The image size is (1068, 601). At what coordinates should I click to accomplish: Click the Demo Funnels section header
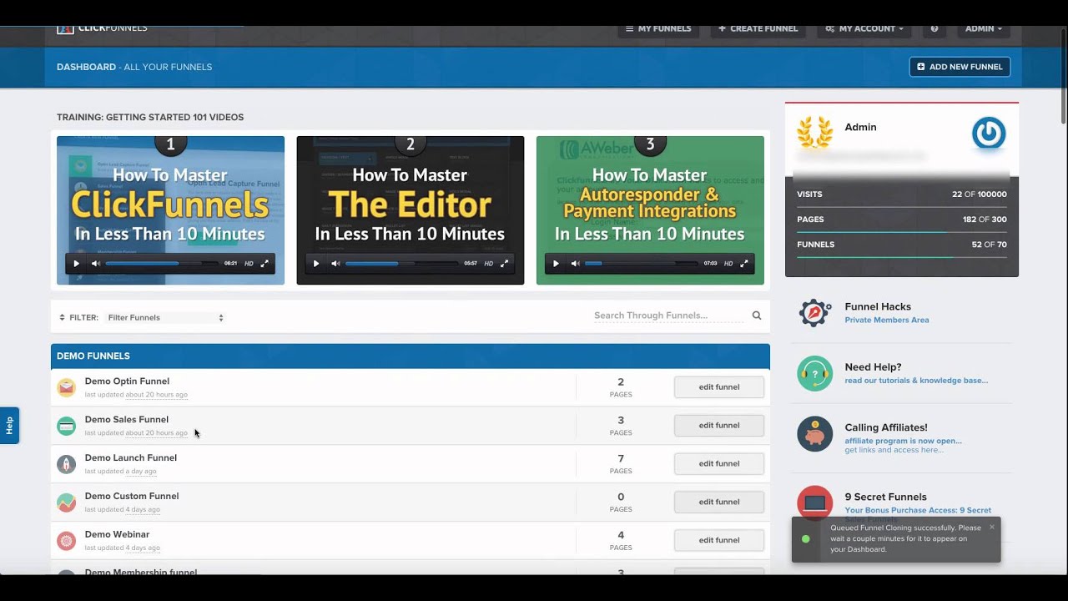coord(410,356)
